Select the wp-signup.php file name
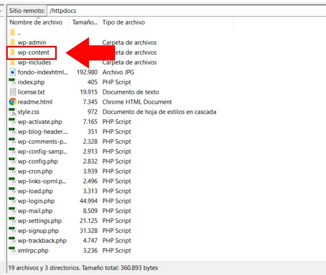326x275 pixels. (38, 231)
